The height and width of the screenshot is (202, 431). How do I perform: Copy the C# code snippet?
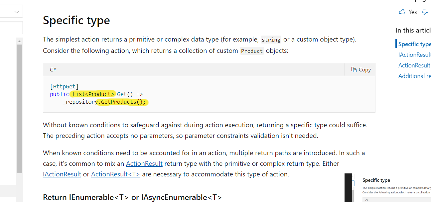pos(361,69)
